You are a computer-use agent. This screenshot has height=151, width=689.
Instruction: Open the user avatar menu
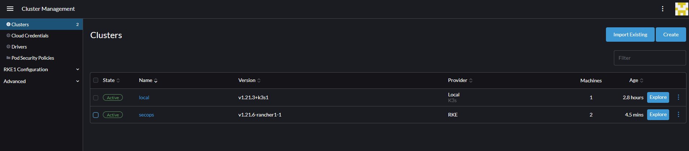coord(681,9)
